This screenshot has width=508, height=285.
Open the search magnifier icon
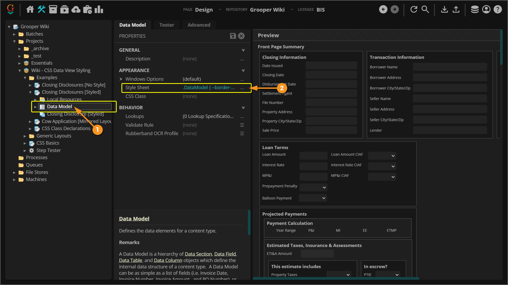tap(425, 9)
